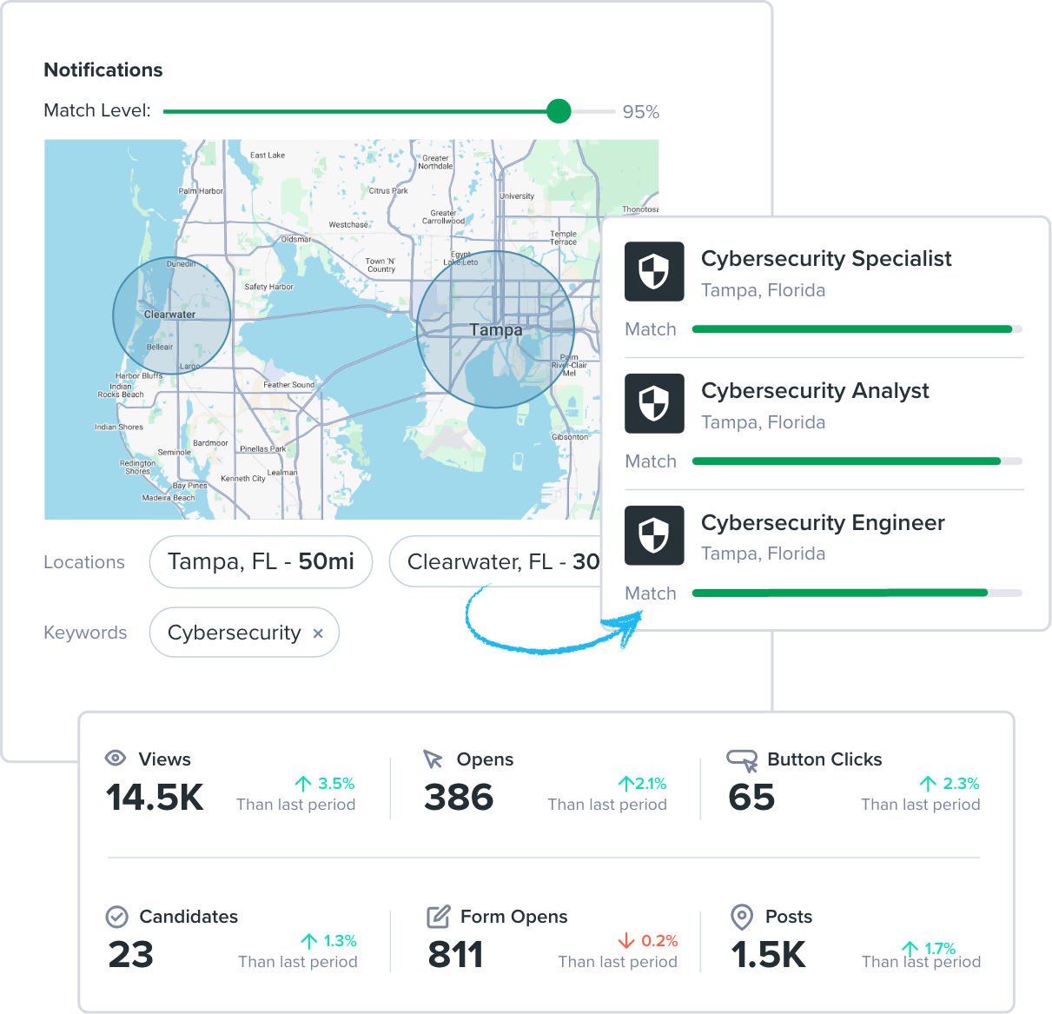
Task: Click the Clearwater radius circle on map
Action: tap(172, 315)
